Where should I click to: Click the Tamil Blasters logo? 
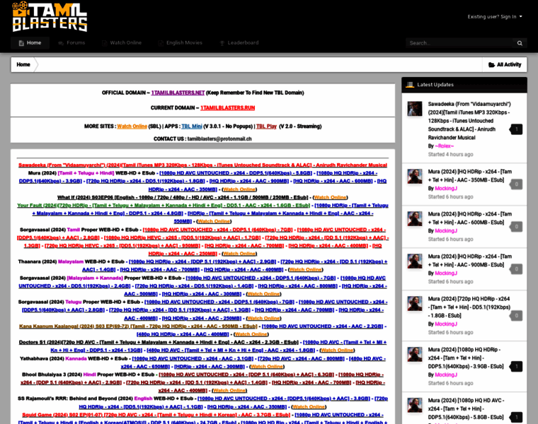coord(50,16)
